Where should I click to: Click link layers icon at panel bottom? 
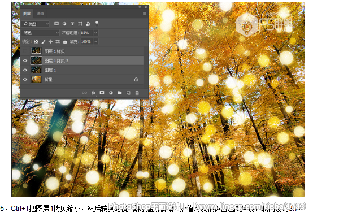[x=85, y=93]
